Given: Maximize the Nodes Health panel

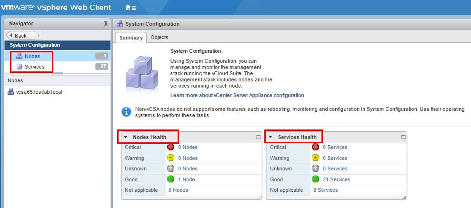Looking at the screenshot, I should 259,137.
